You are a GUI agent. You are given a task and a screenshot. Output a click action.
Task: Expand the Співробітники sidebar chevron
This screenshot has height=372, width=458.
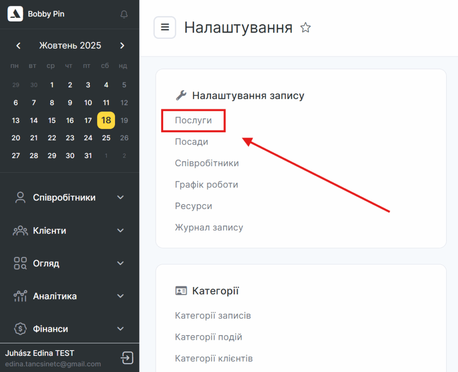tap(120, 197)
